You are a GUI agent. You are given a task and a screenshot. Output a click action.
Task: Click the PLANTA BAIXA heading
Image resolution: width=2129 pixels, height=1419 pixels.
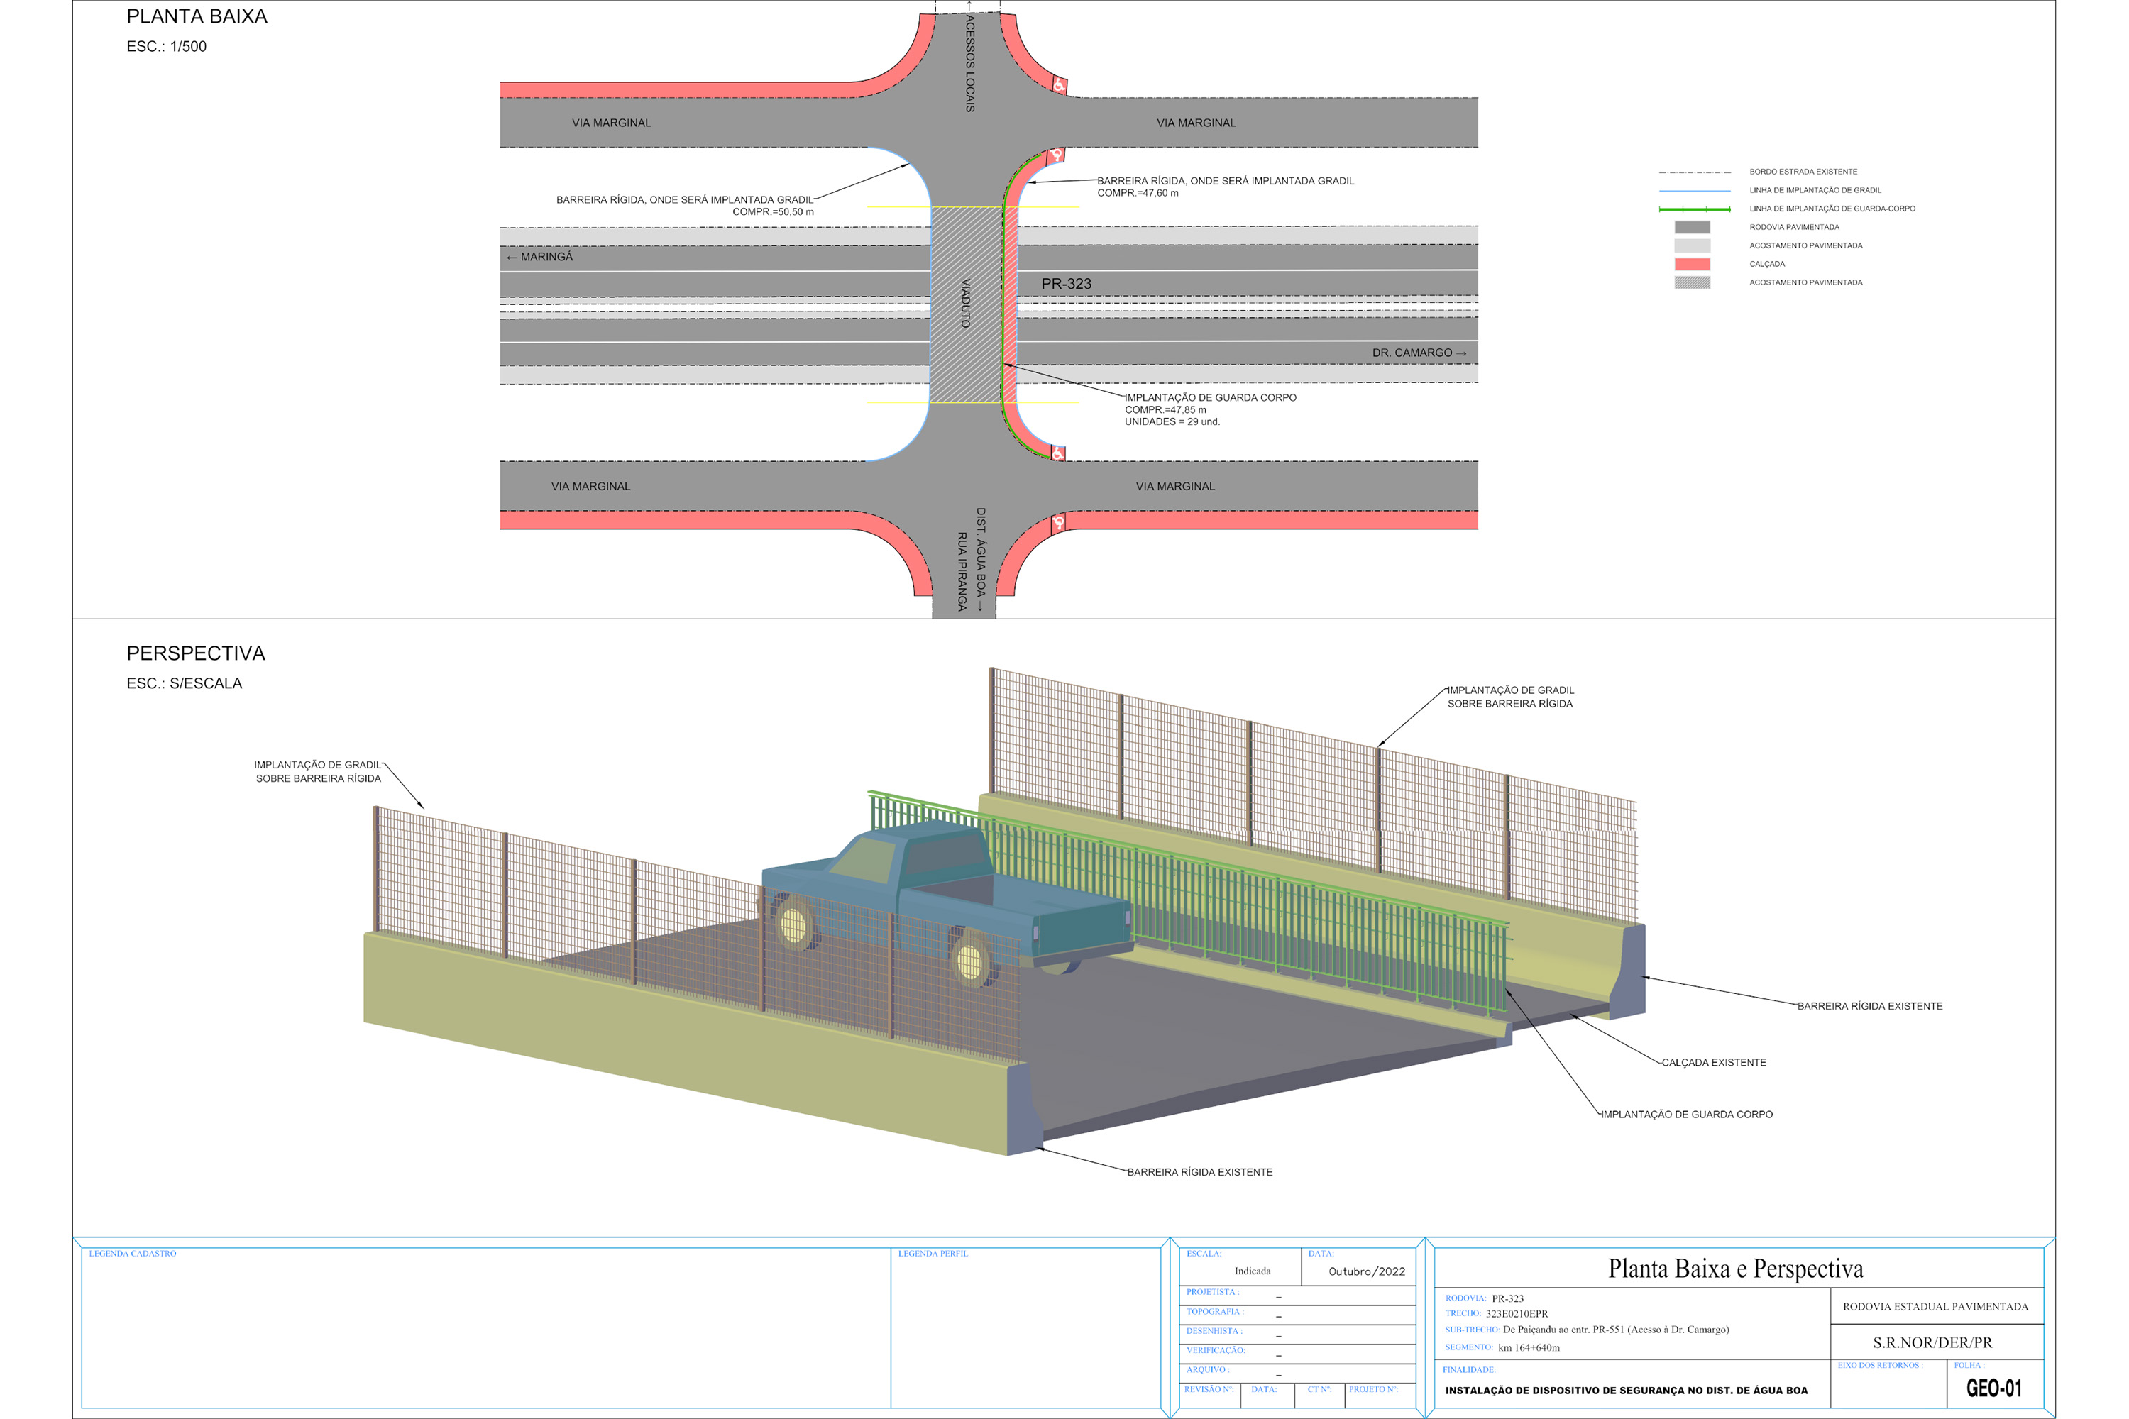point(197,16)
